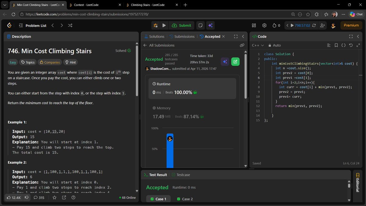366x206 pixels.
Task: Toggle the Auto lock setting
Action: [274, 45]
